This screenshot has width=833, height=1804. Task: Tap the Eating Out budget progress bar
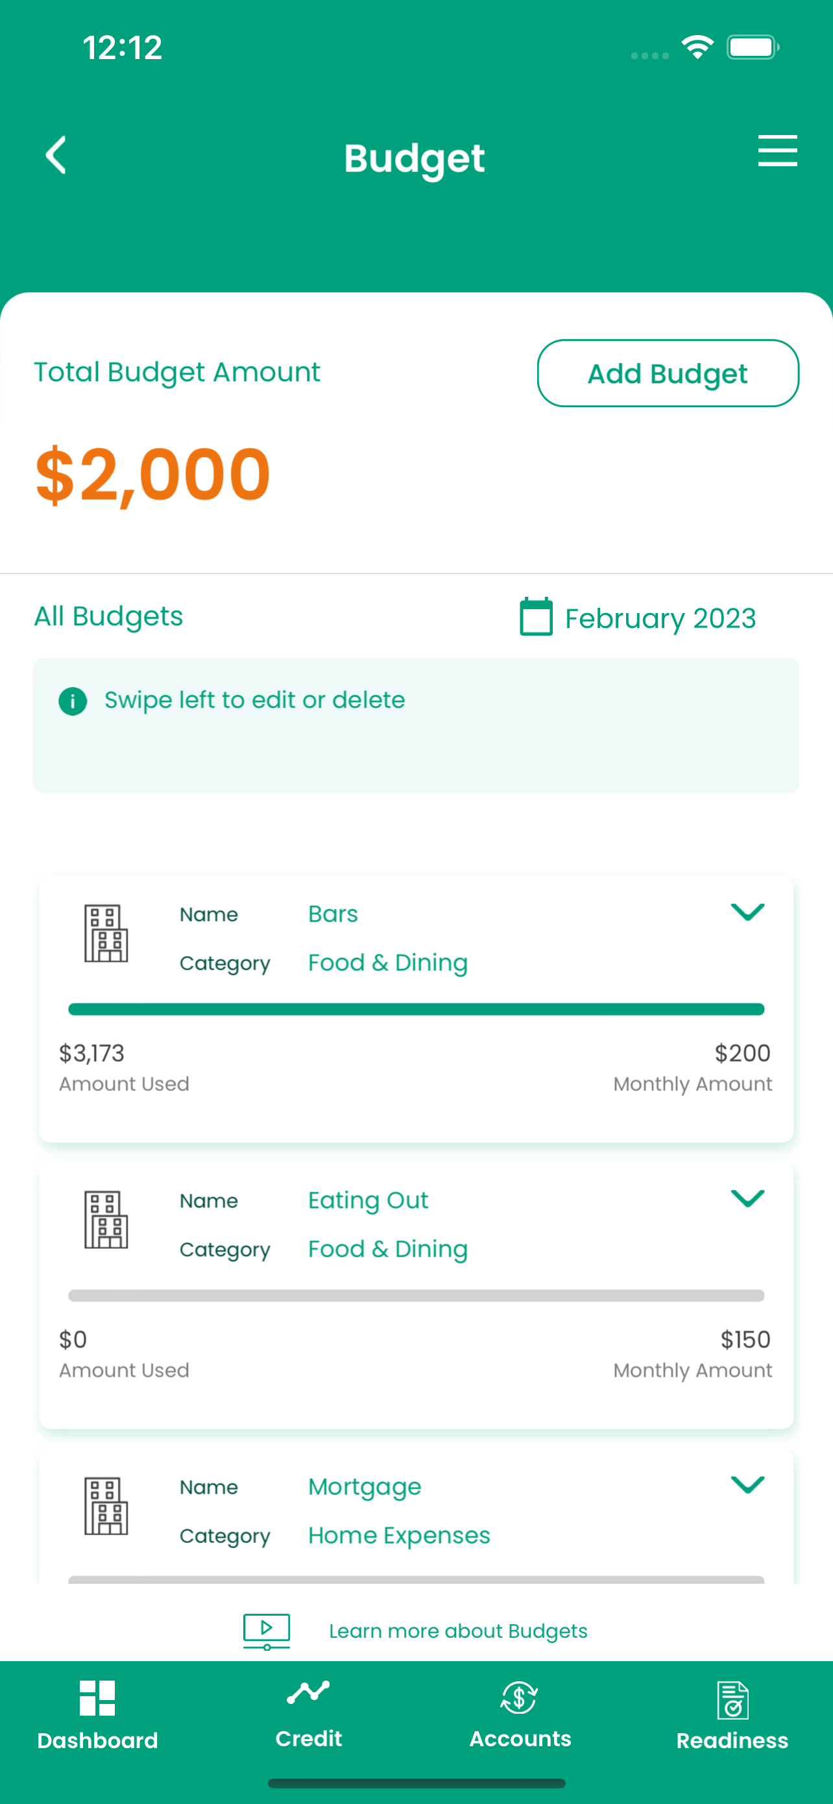coord(416,1296)
